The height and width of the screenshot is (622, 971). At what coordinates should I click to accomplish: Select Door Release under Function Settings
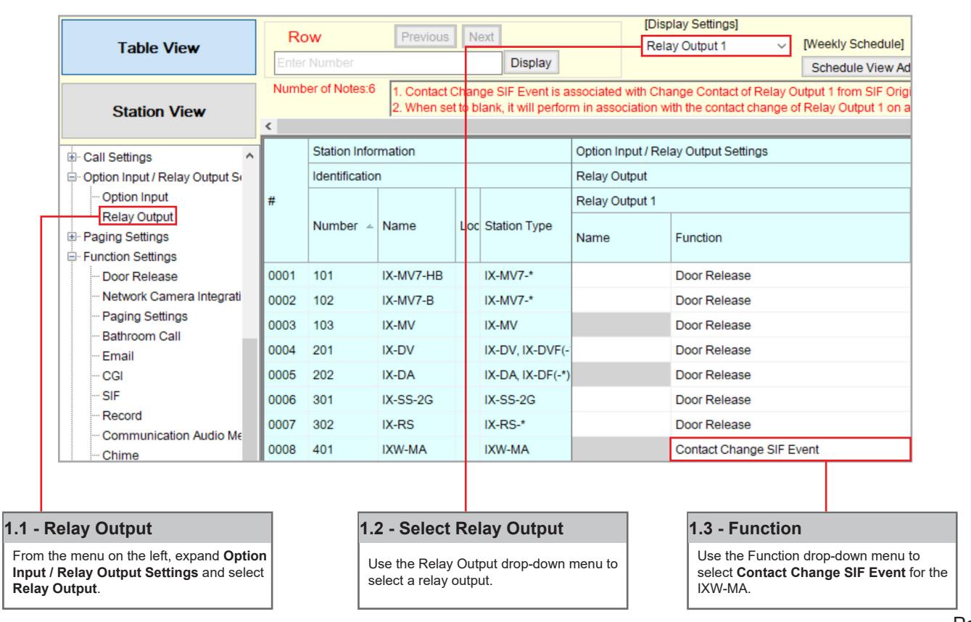pyautogui.click(x=139, y=276)
